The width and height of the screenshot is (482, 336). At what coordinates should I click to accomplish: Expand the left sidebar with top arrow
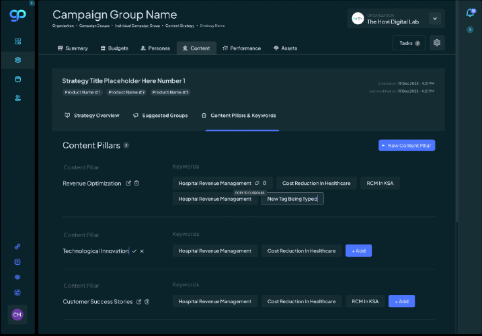[32, 3]
